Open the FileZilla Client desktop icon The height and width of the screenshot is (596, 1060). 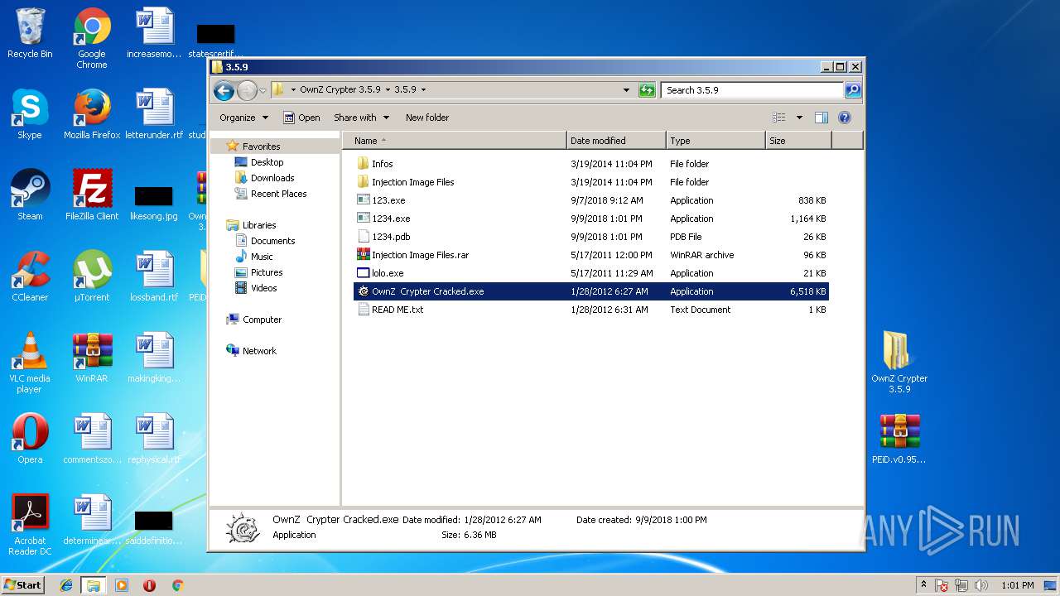click(x=92, y=196)
